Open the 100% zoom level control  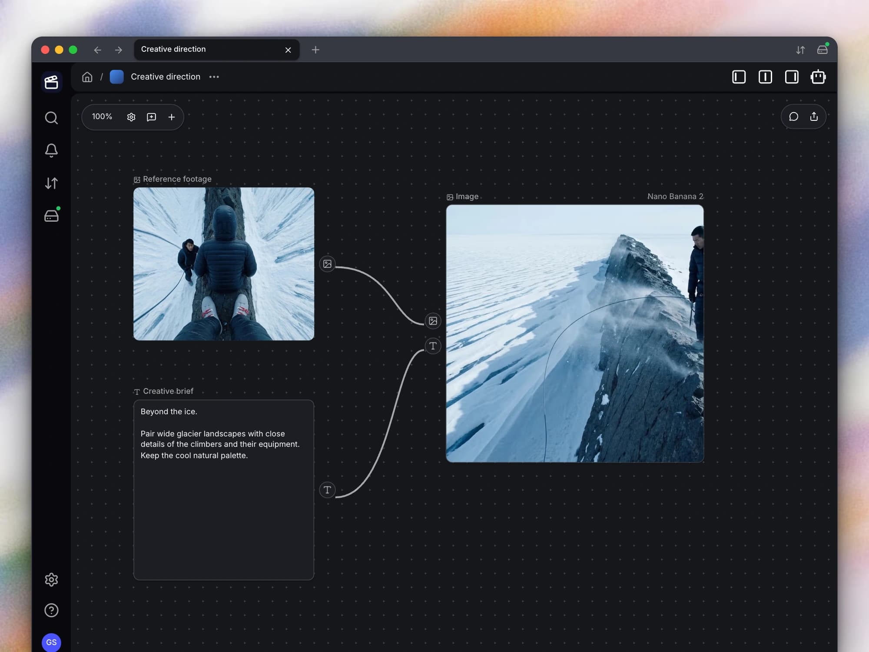tap(102, 116)
